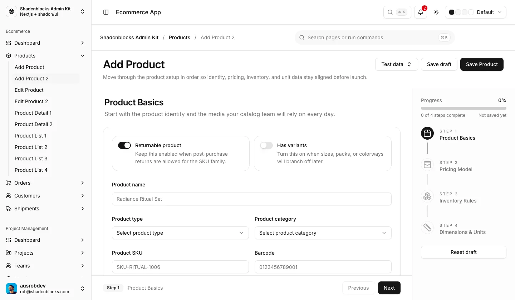Screen dimensions: 515x300
Task: Jump to Pricing Model step icon
Action: point(427,165)
